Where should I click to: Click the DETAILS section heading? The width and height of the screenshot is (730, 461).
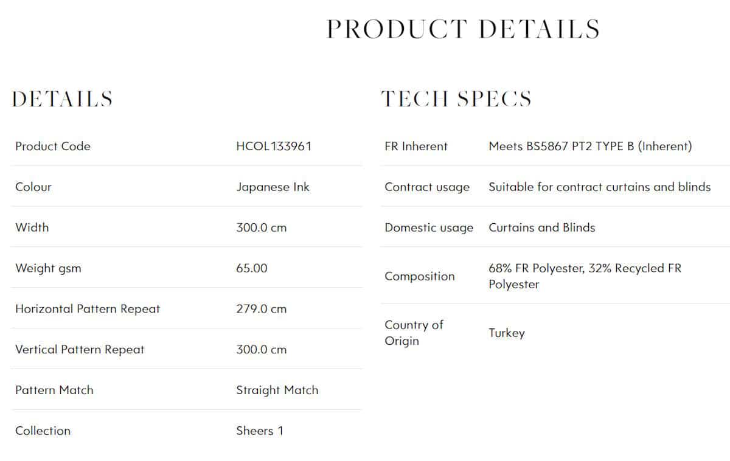tap(62, 99)
